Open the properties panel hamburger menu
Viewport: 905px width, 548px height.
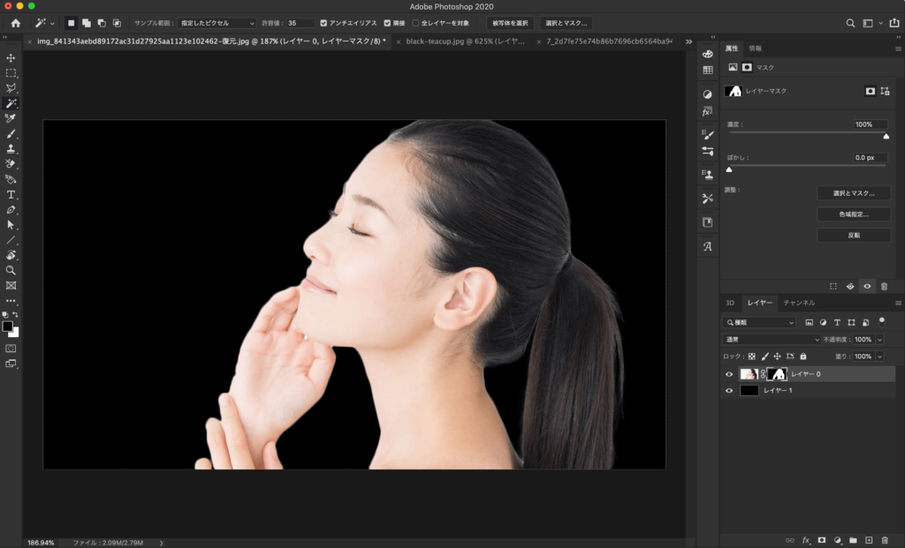(x=898, y=49)
